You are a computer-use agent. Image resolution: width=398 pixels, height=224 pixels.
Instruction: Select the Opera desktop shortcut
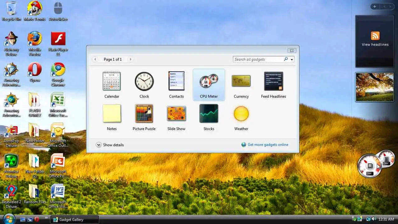(35, 72)
